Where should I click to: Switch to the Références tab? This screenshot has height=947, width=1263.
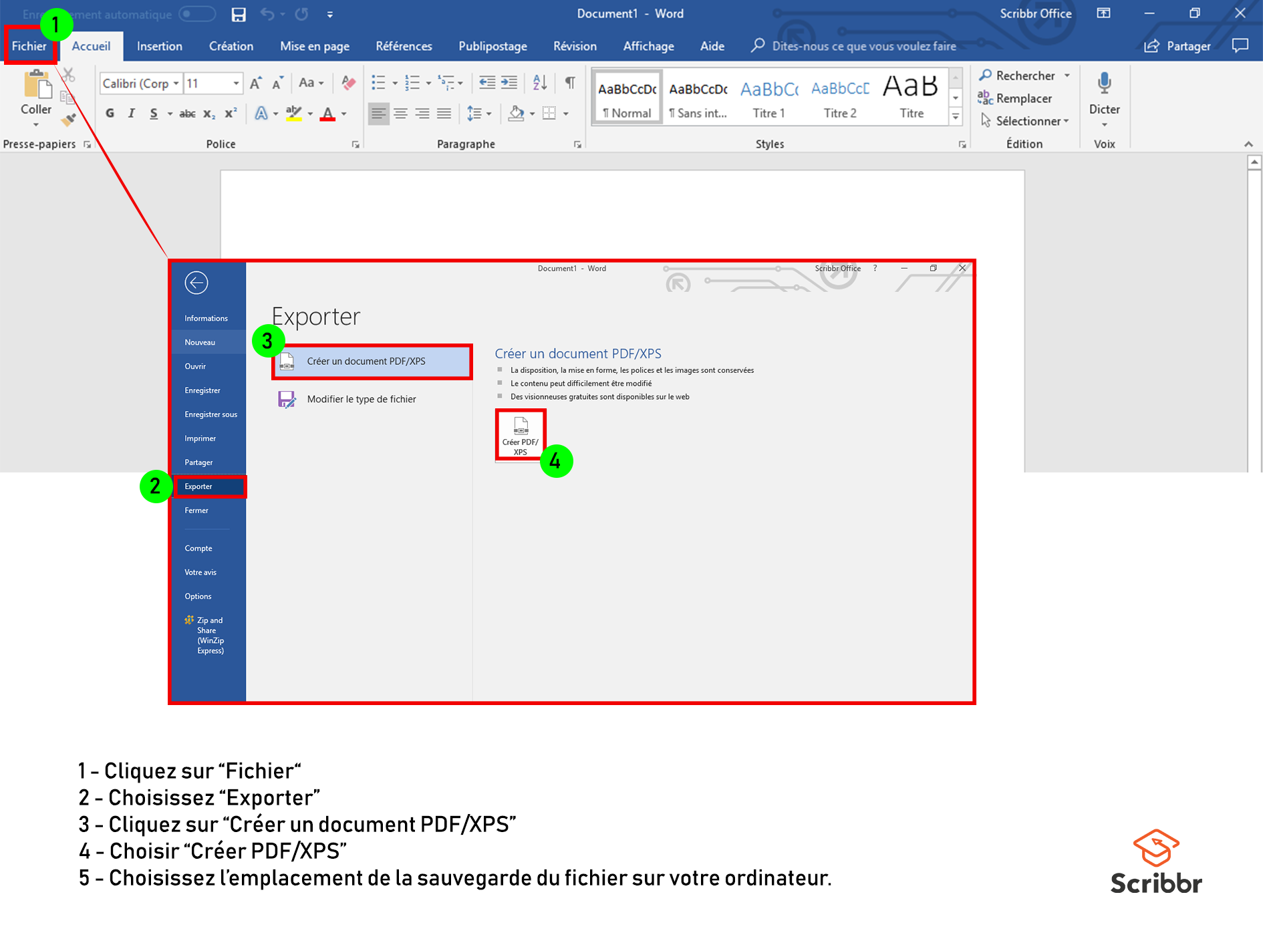(404, 46)
